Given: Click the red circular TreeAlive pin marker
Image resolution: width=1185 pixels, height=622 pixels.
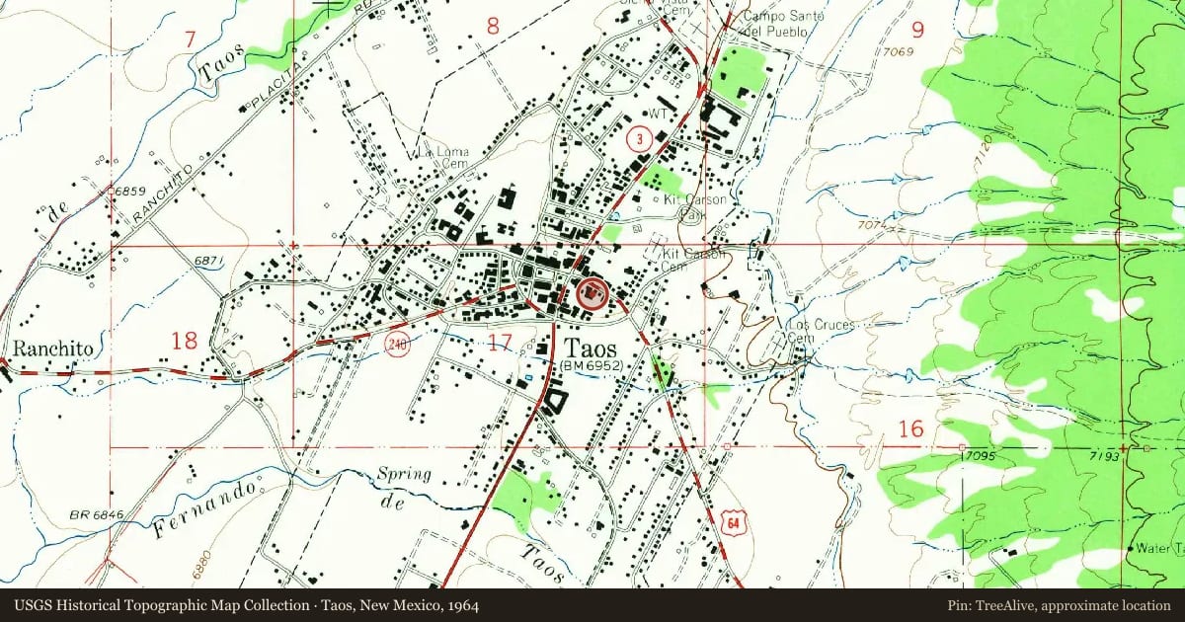Looking at the screenshot, I should point(592,292).
